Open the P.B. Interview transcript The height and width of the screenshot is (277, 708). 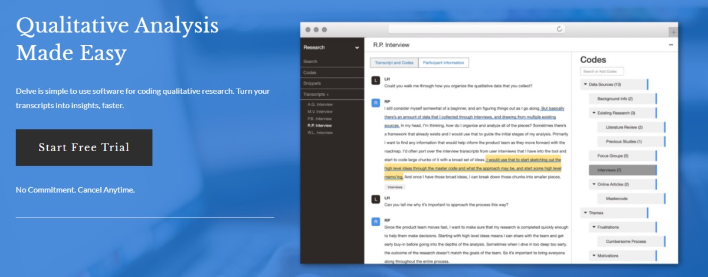(320, 119)
